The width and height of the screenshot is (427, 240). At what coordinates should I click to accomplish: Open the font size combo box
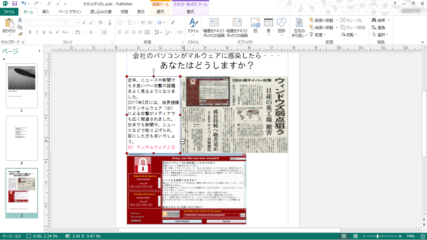click(x=73, y=23)
